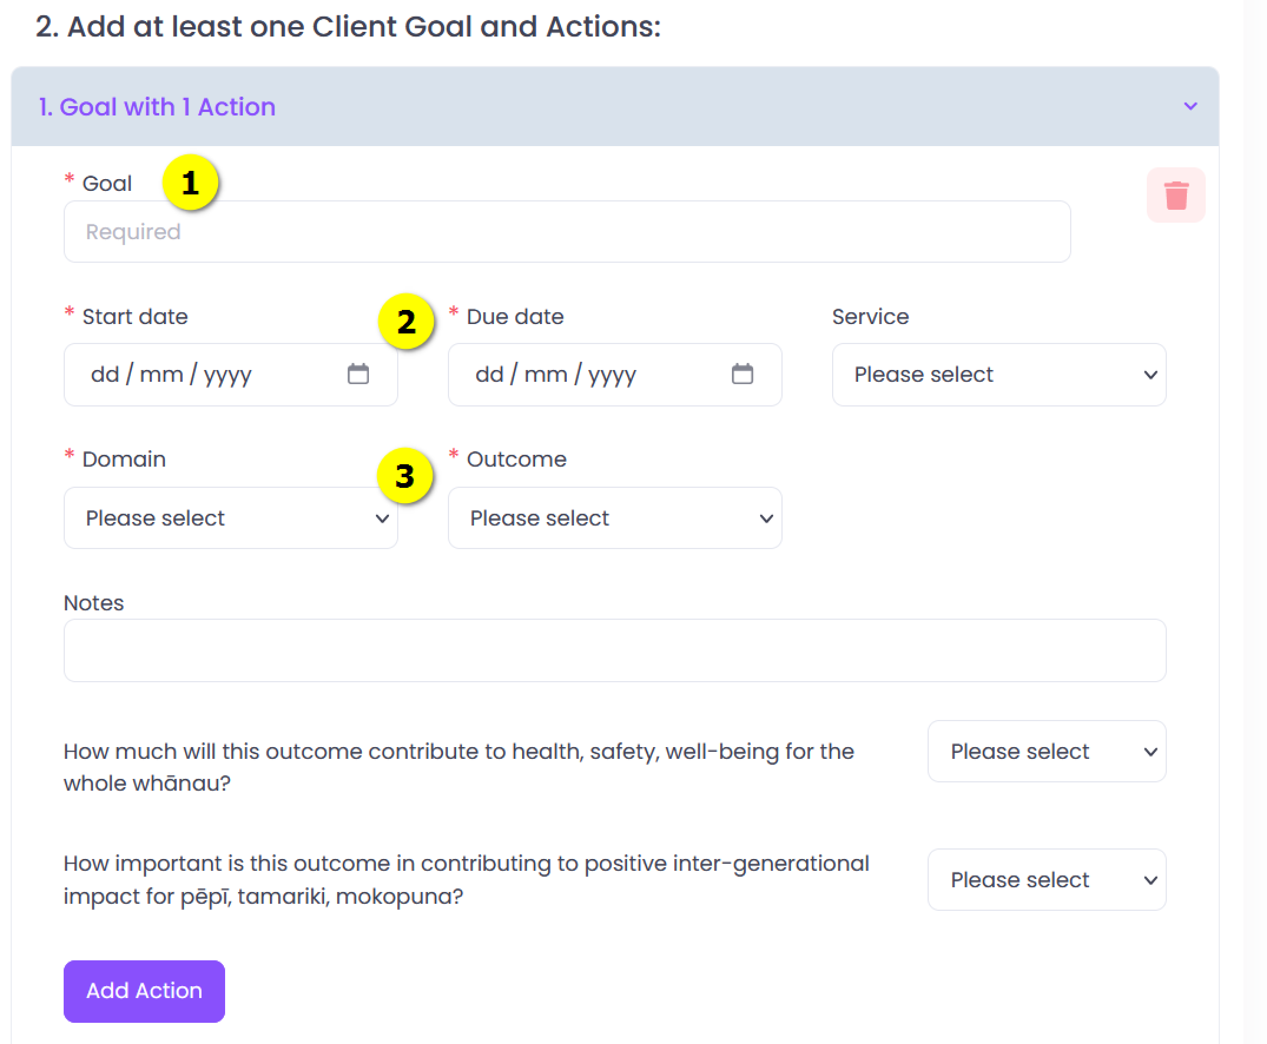Collapse the Goal with 1 Action section

[x=1190, y=107]
